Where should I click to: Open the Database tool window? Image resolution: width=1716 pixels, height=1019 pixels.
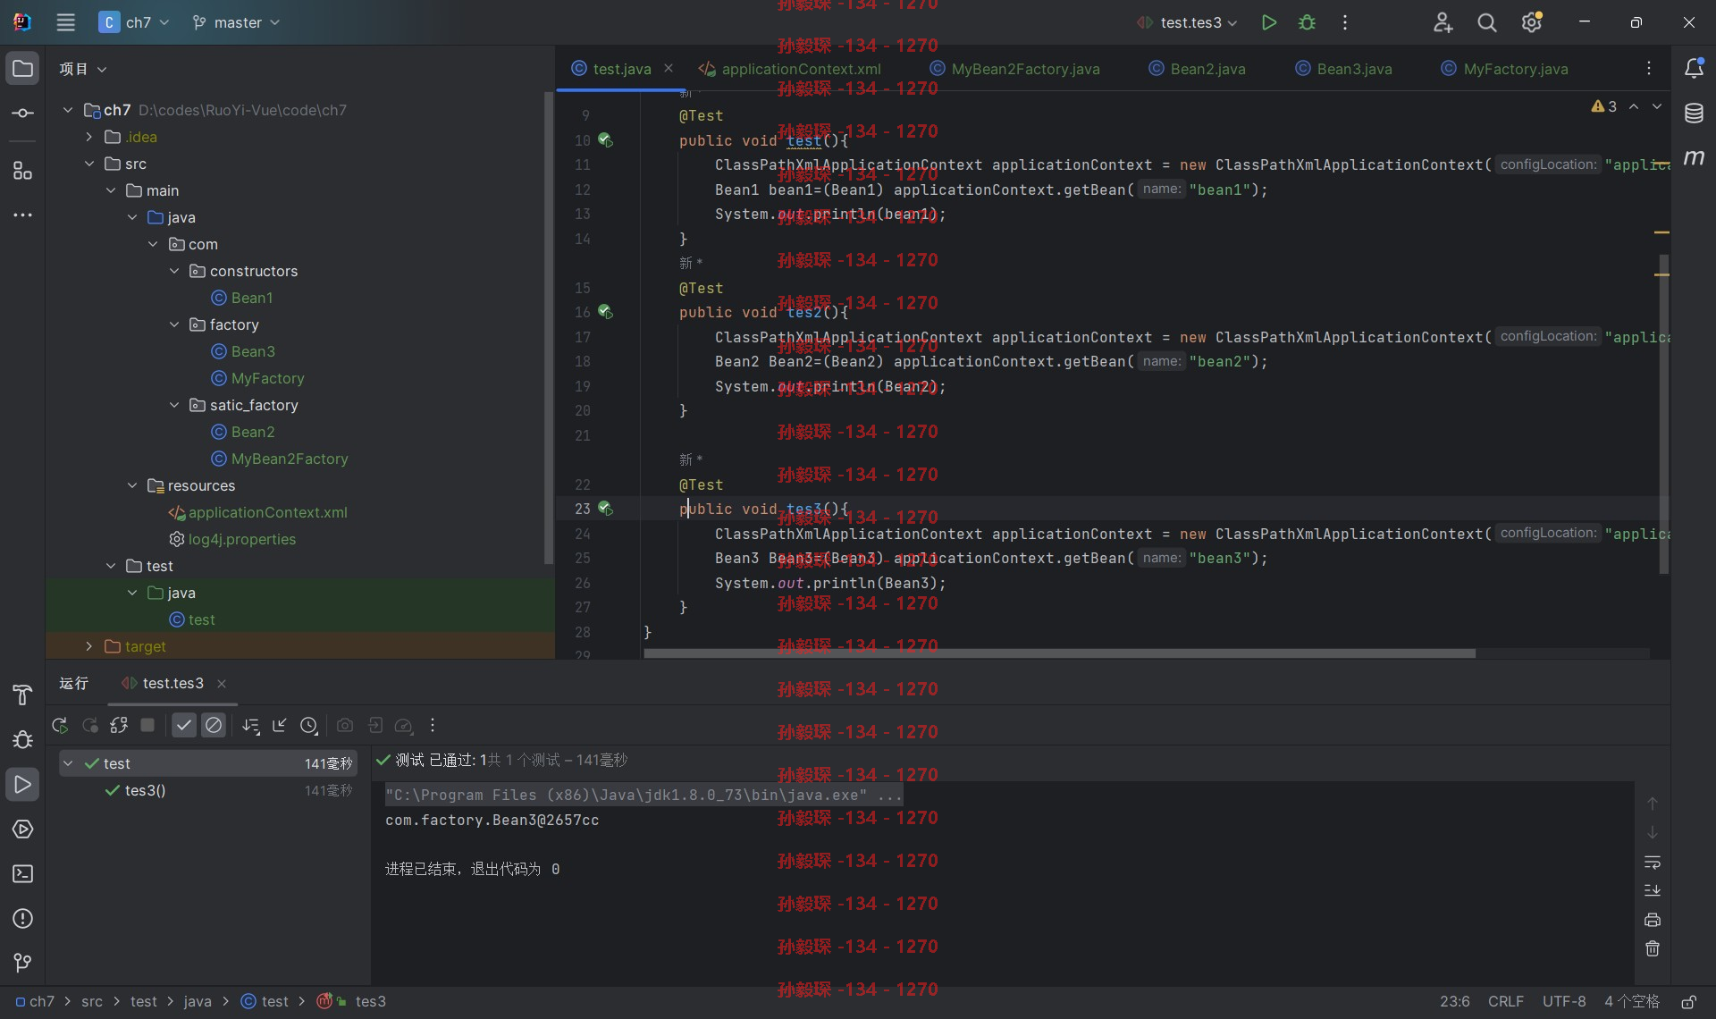[1694, 114]
